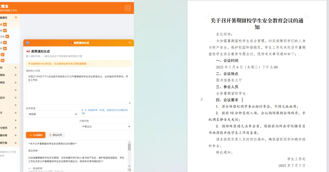This screenshot has height=172, width=329.
Task: Click requirement 1 请全体留校同学务必按时参会
Action: tap(257, 107)
